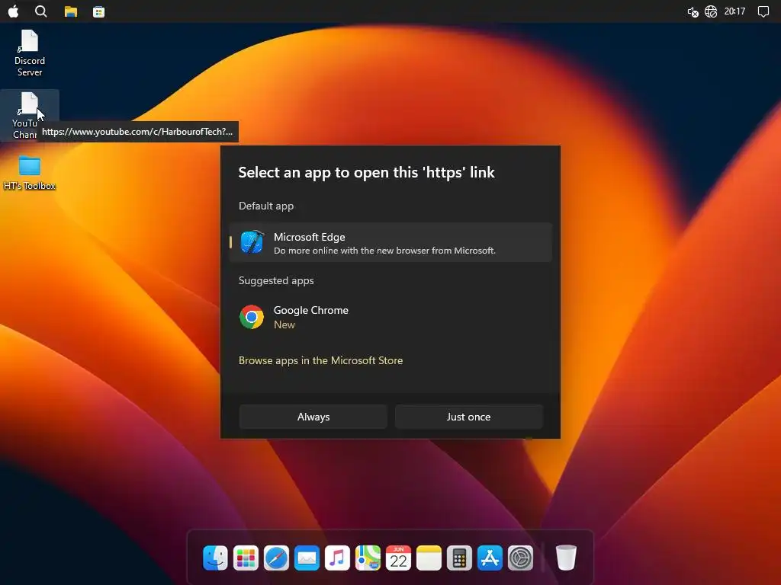Click the 'Suggested apps' heading text
The height and width of the screenshot is (585, 781).
tap(276, 280)
